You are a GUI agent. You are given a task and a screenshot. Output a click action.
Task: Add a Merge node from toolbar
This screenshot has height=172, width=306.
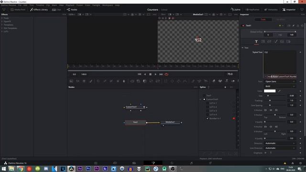[132, 81]
